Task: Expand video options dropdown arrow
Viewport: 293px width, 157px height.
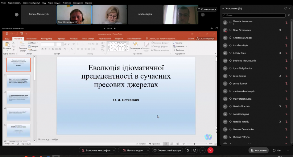Action: [147, 150]
